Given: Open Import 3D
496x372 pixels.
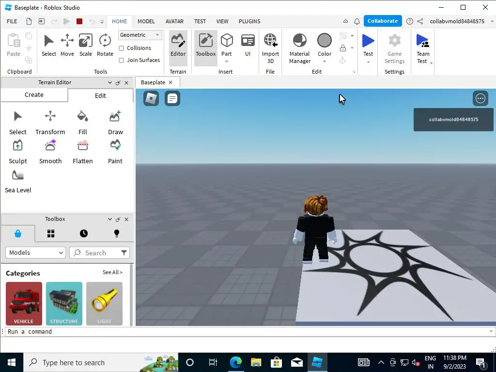Looking at the screenshot, I should [x=270, y=48].
